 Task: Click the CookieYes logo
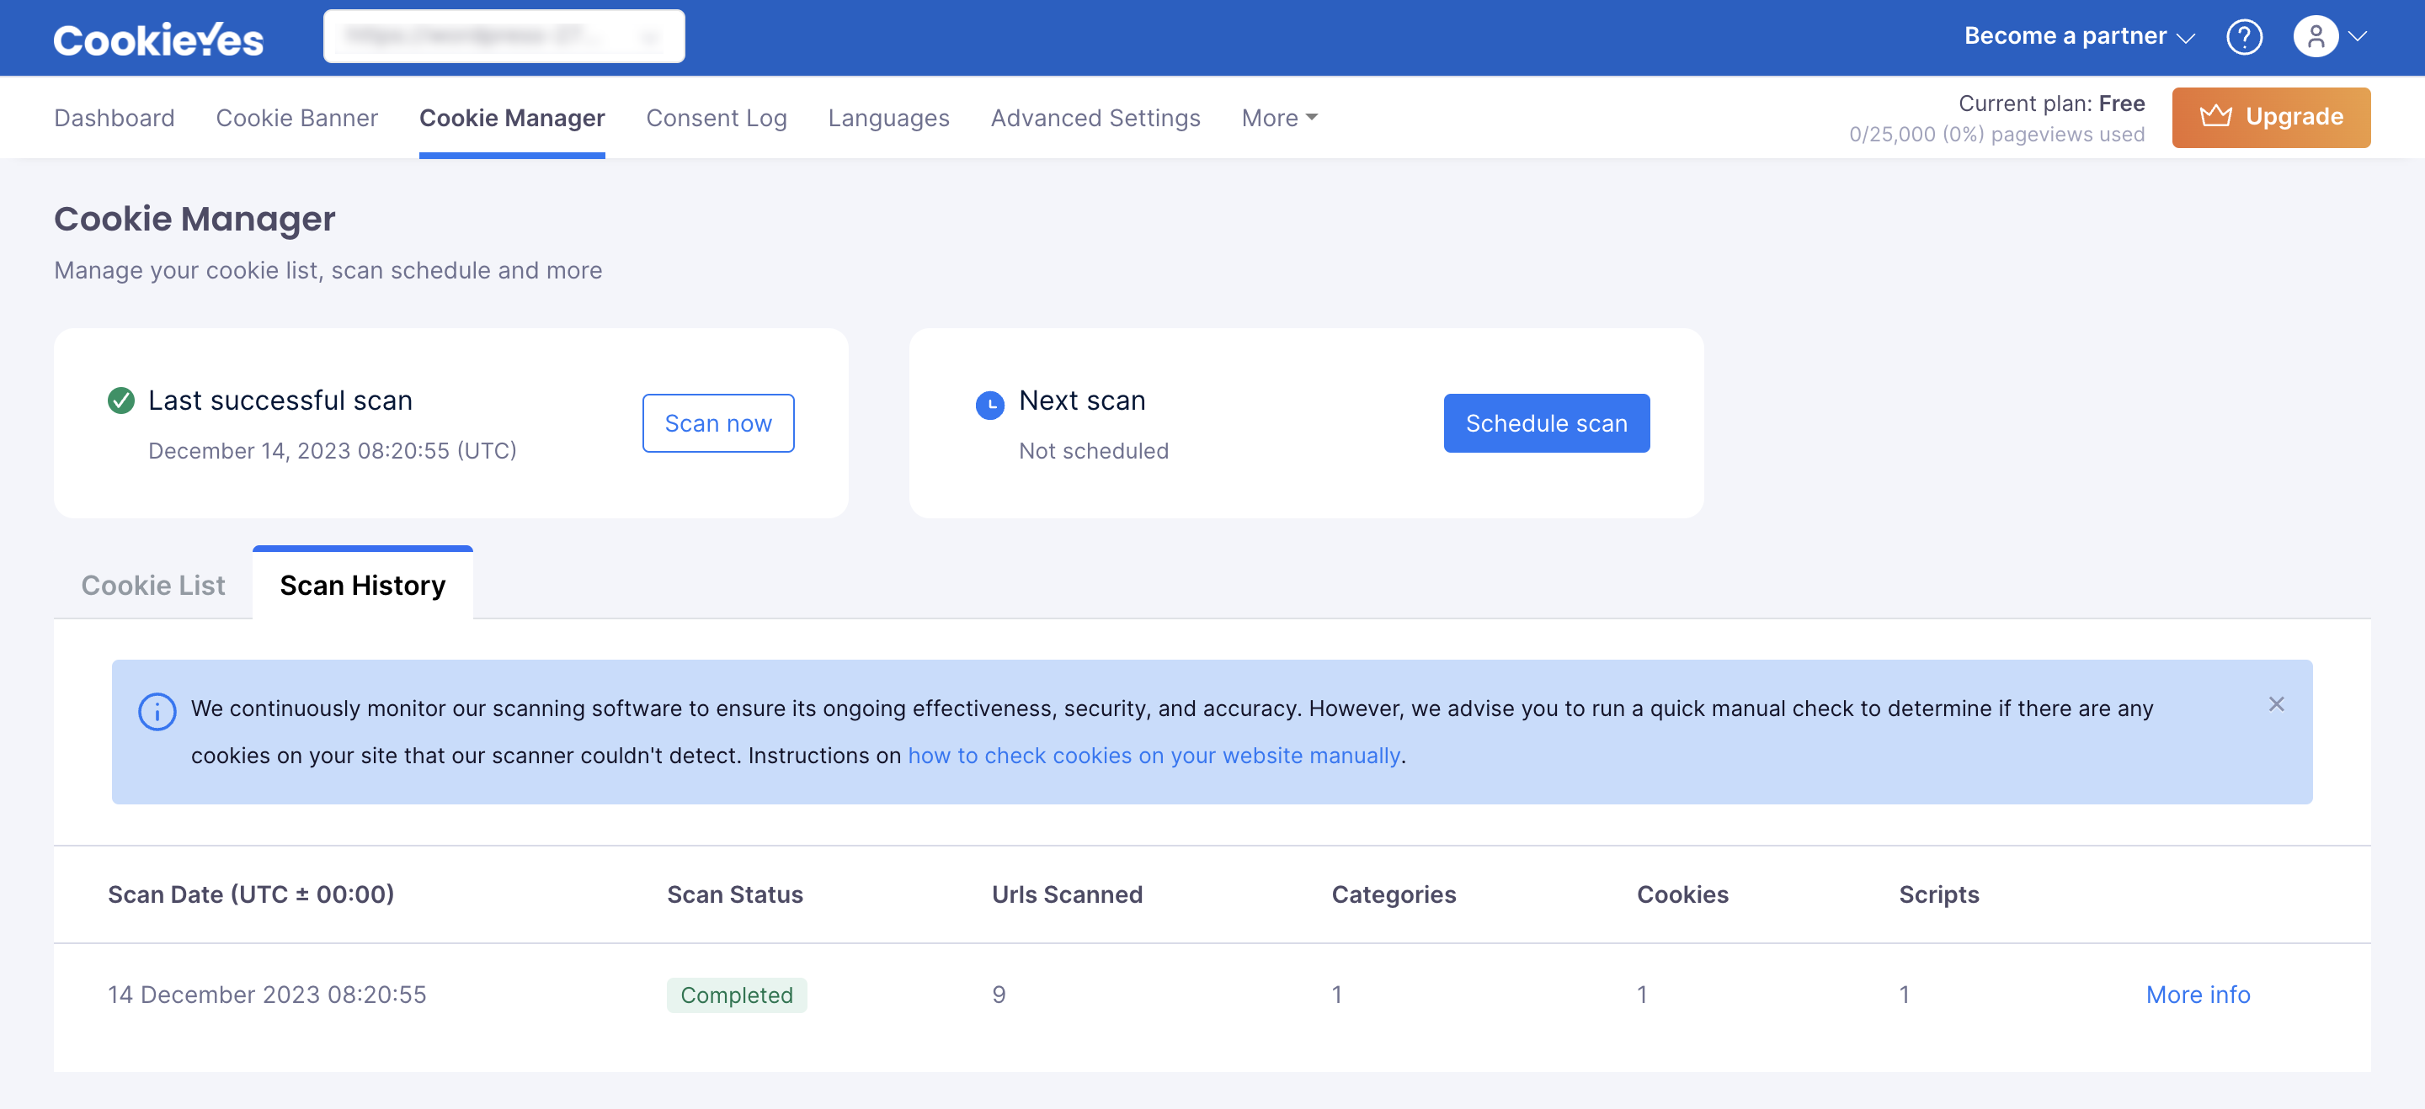tap(158, 39)
